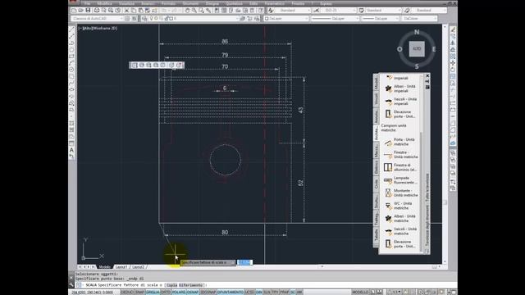Switch to the Layout1 tab
Screen dimensions: 525x295
point(121,267)
